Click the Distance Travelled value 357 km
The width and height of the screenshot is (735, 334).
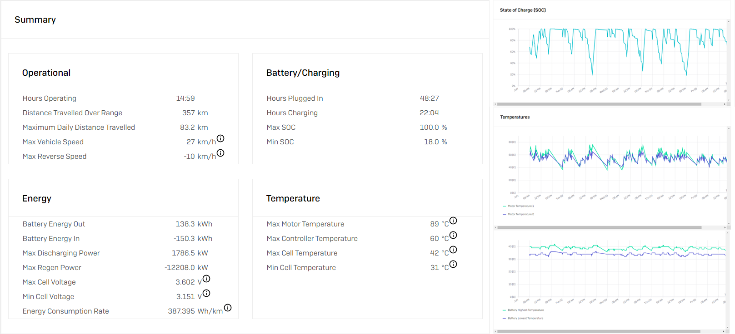tap(195, 113)
